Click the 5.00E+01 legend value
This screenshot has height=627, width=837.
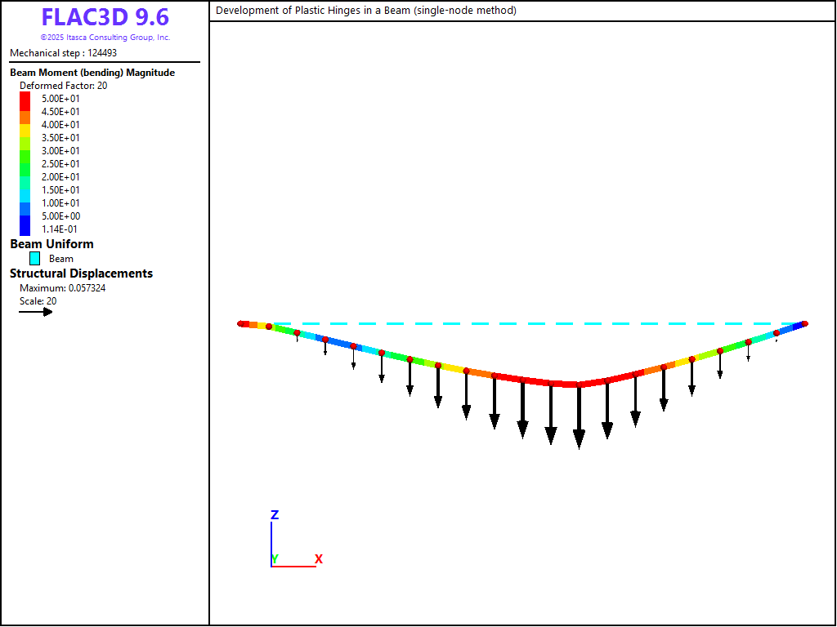(60, 99)
